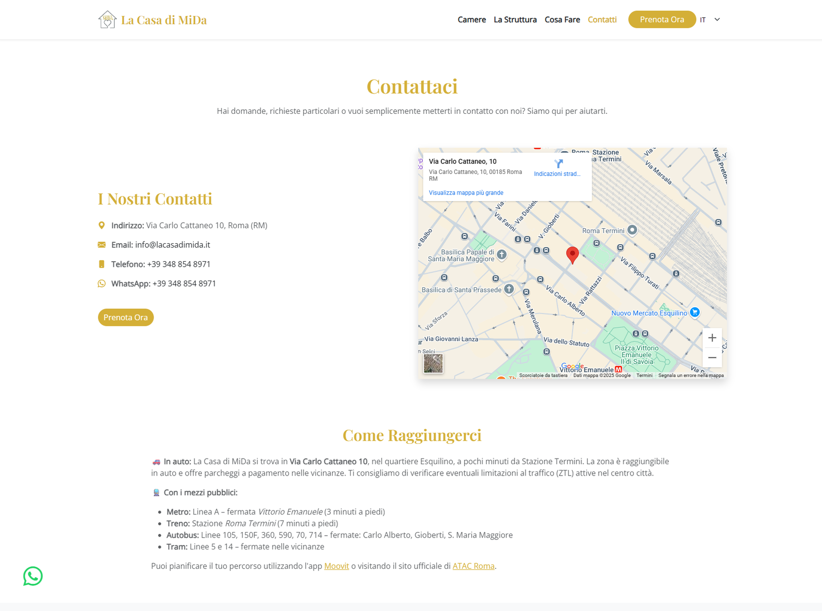The image size is (822, 611).
Task: Click the envelope icon next to Email
Action: 101,245
